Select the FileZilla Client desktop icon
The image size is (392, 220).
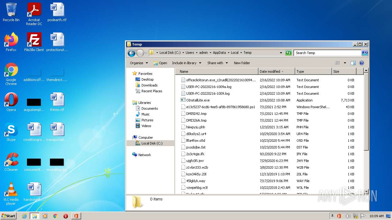coord(34,42)
